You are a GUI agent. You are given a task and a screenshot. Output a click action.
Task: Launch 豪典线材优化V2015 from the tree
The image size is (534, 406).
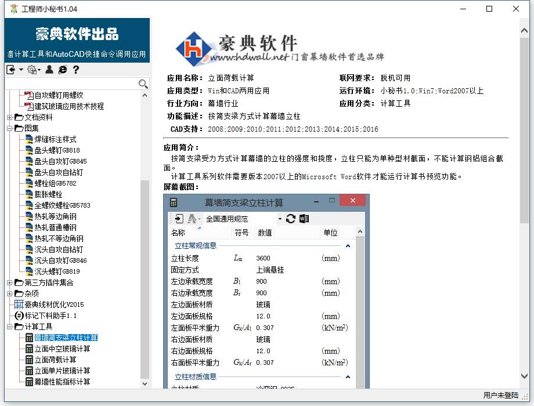click(x=53, y=304)
